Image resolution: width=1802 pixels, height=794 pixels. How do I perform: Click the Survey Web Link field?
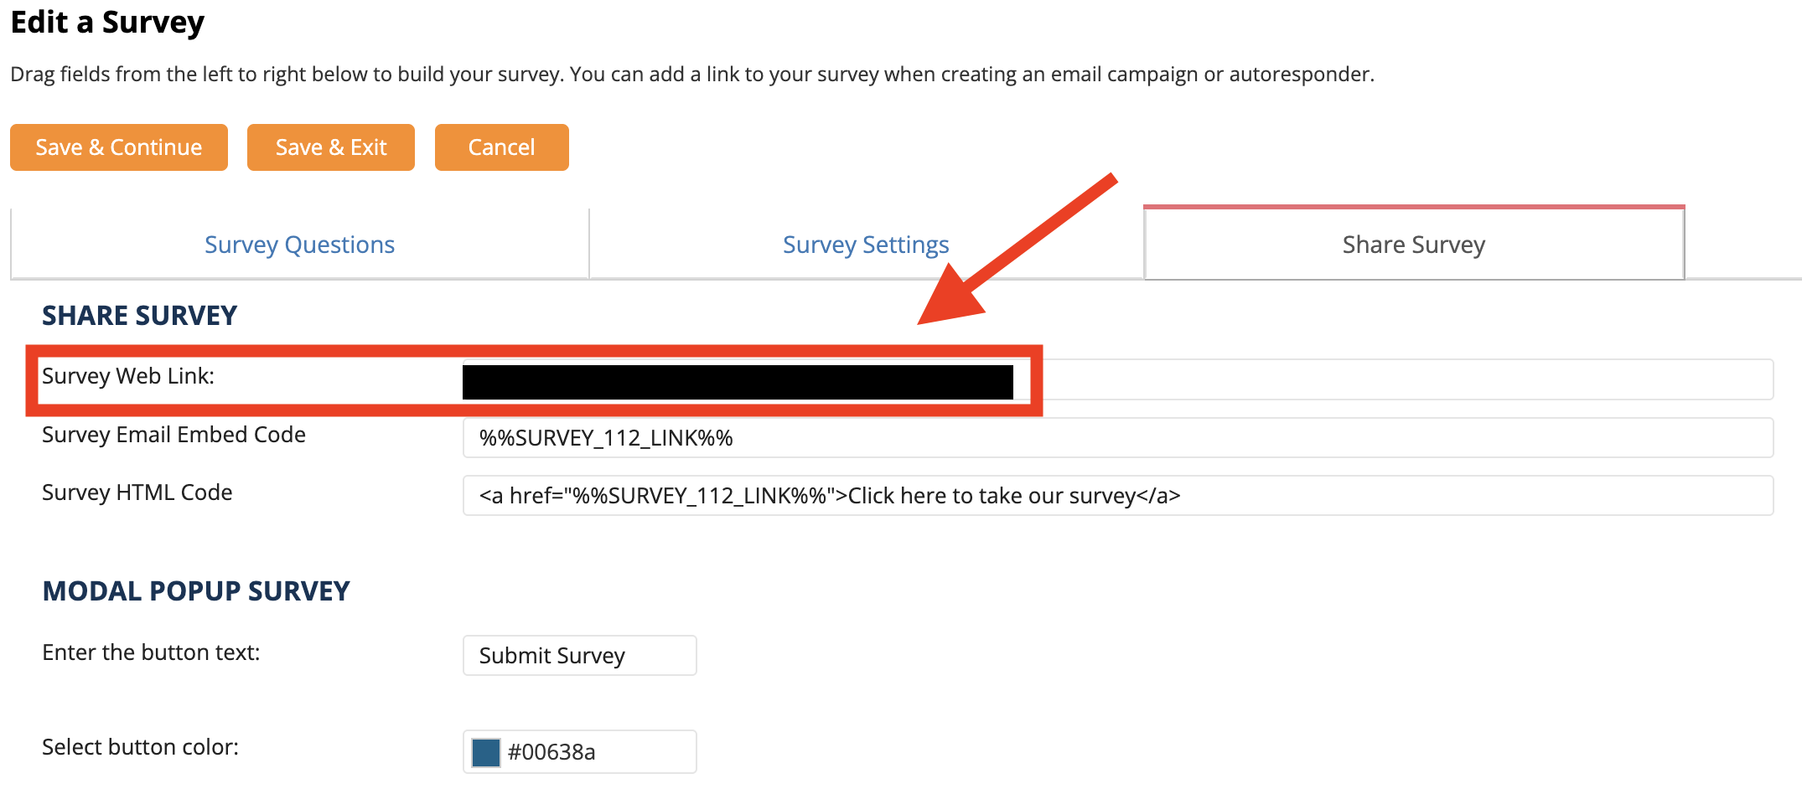tap(1118, 379)
